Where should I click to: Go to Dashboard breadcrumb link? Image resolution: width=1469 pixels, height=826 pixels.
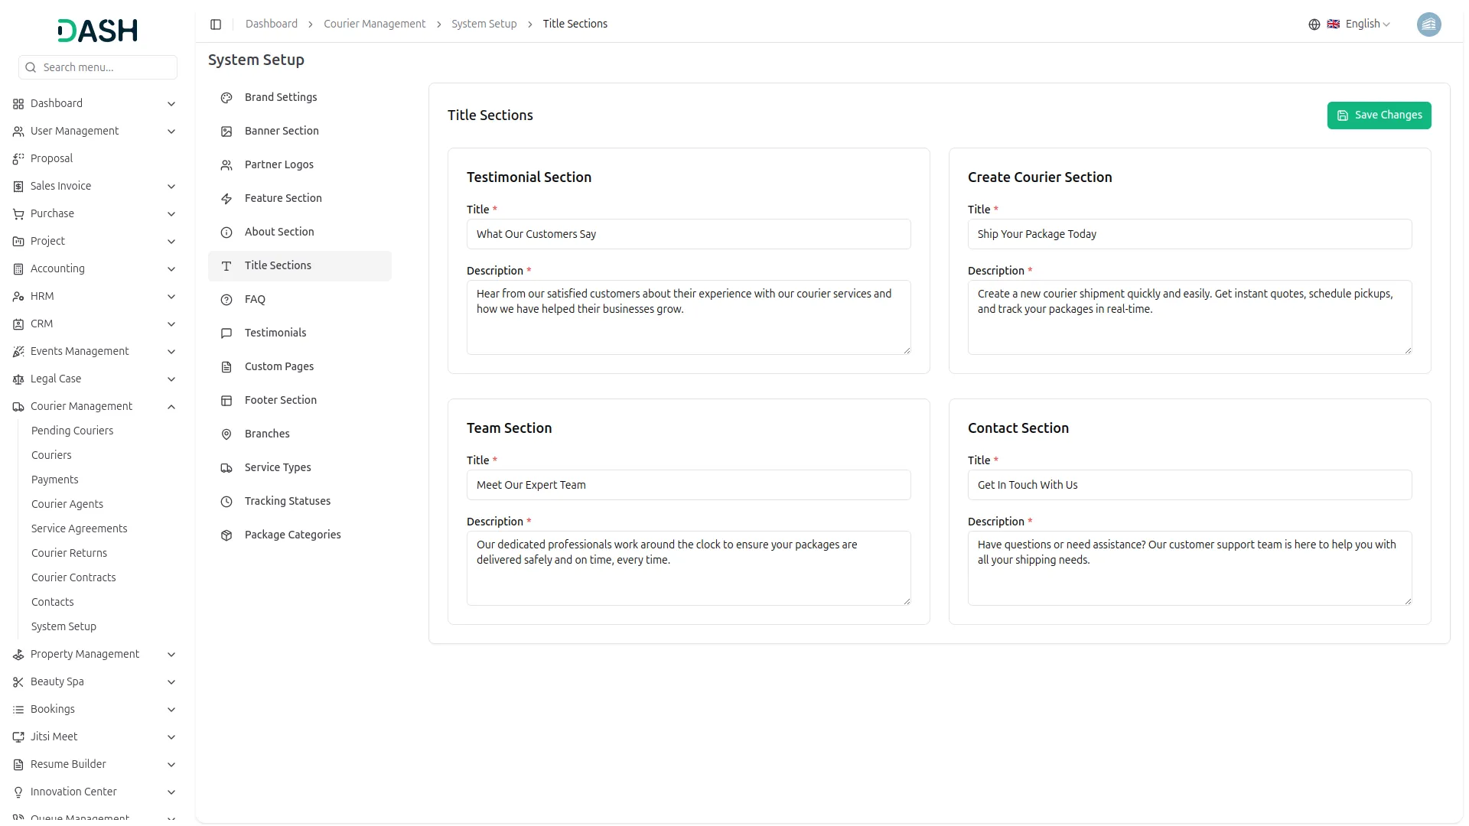(x=272, y=24)
